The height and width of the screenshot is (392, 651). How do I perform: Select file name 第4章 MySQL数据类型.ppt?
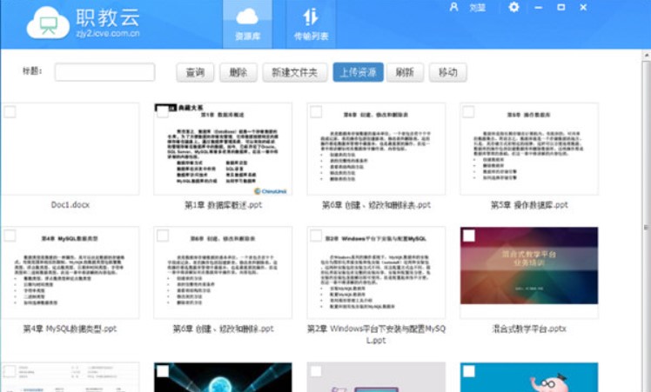[70, 329]
